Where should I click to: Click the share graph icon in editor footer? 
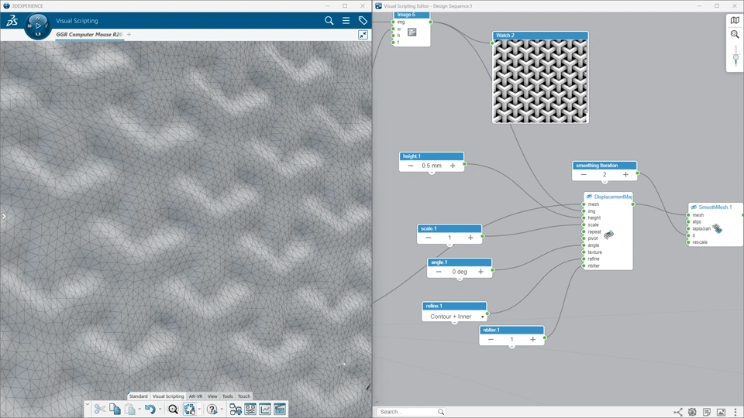[x=678, y=412]
